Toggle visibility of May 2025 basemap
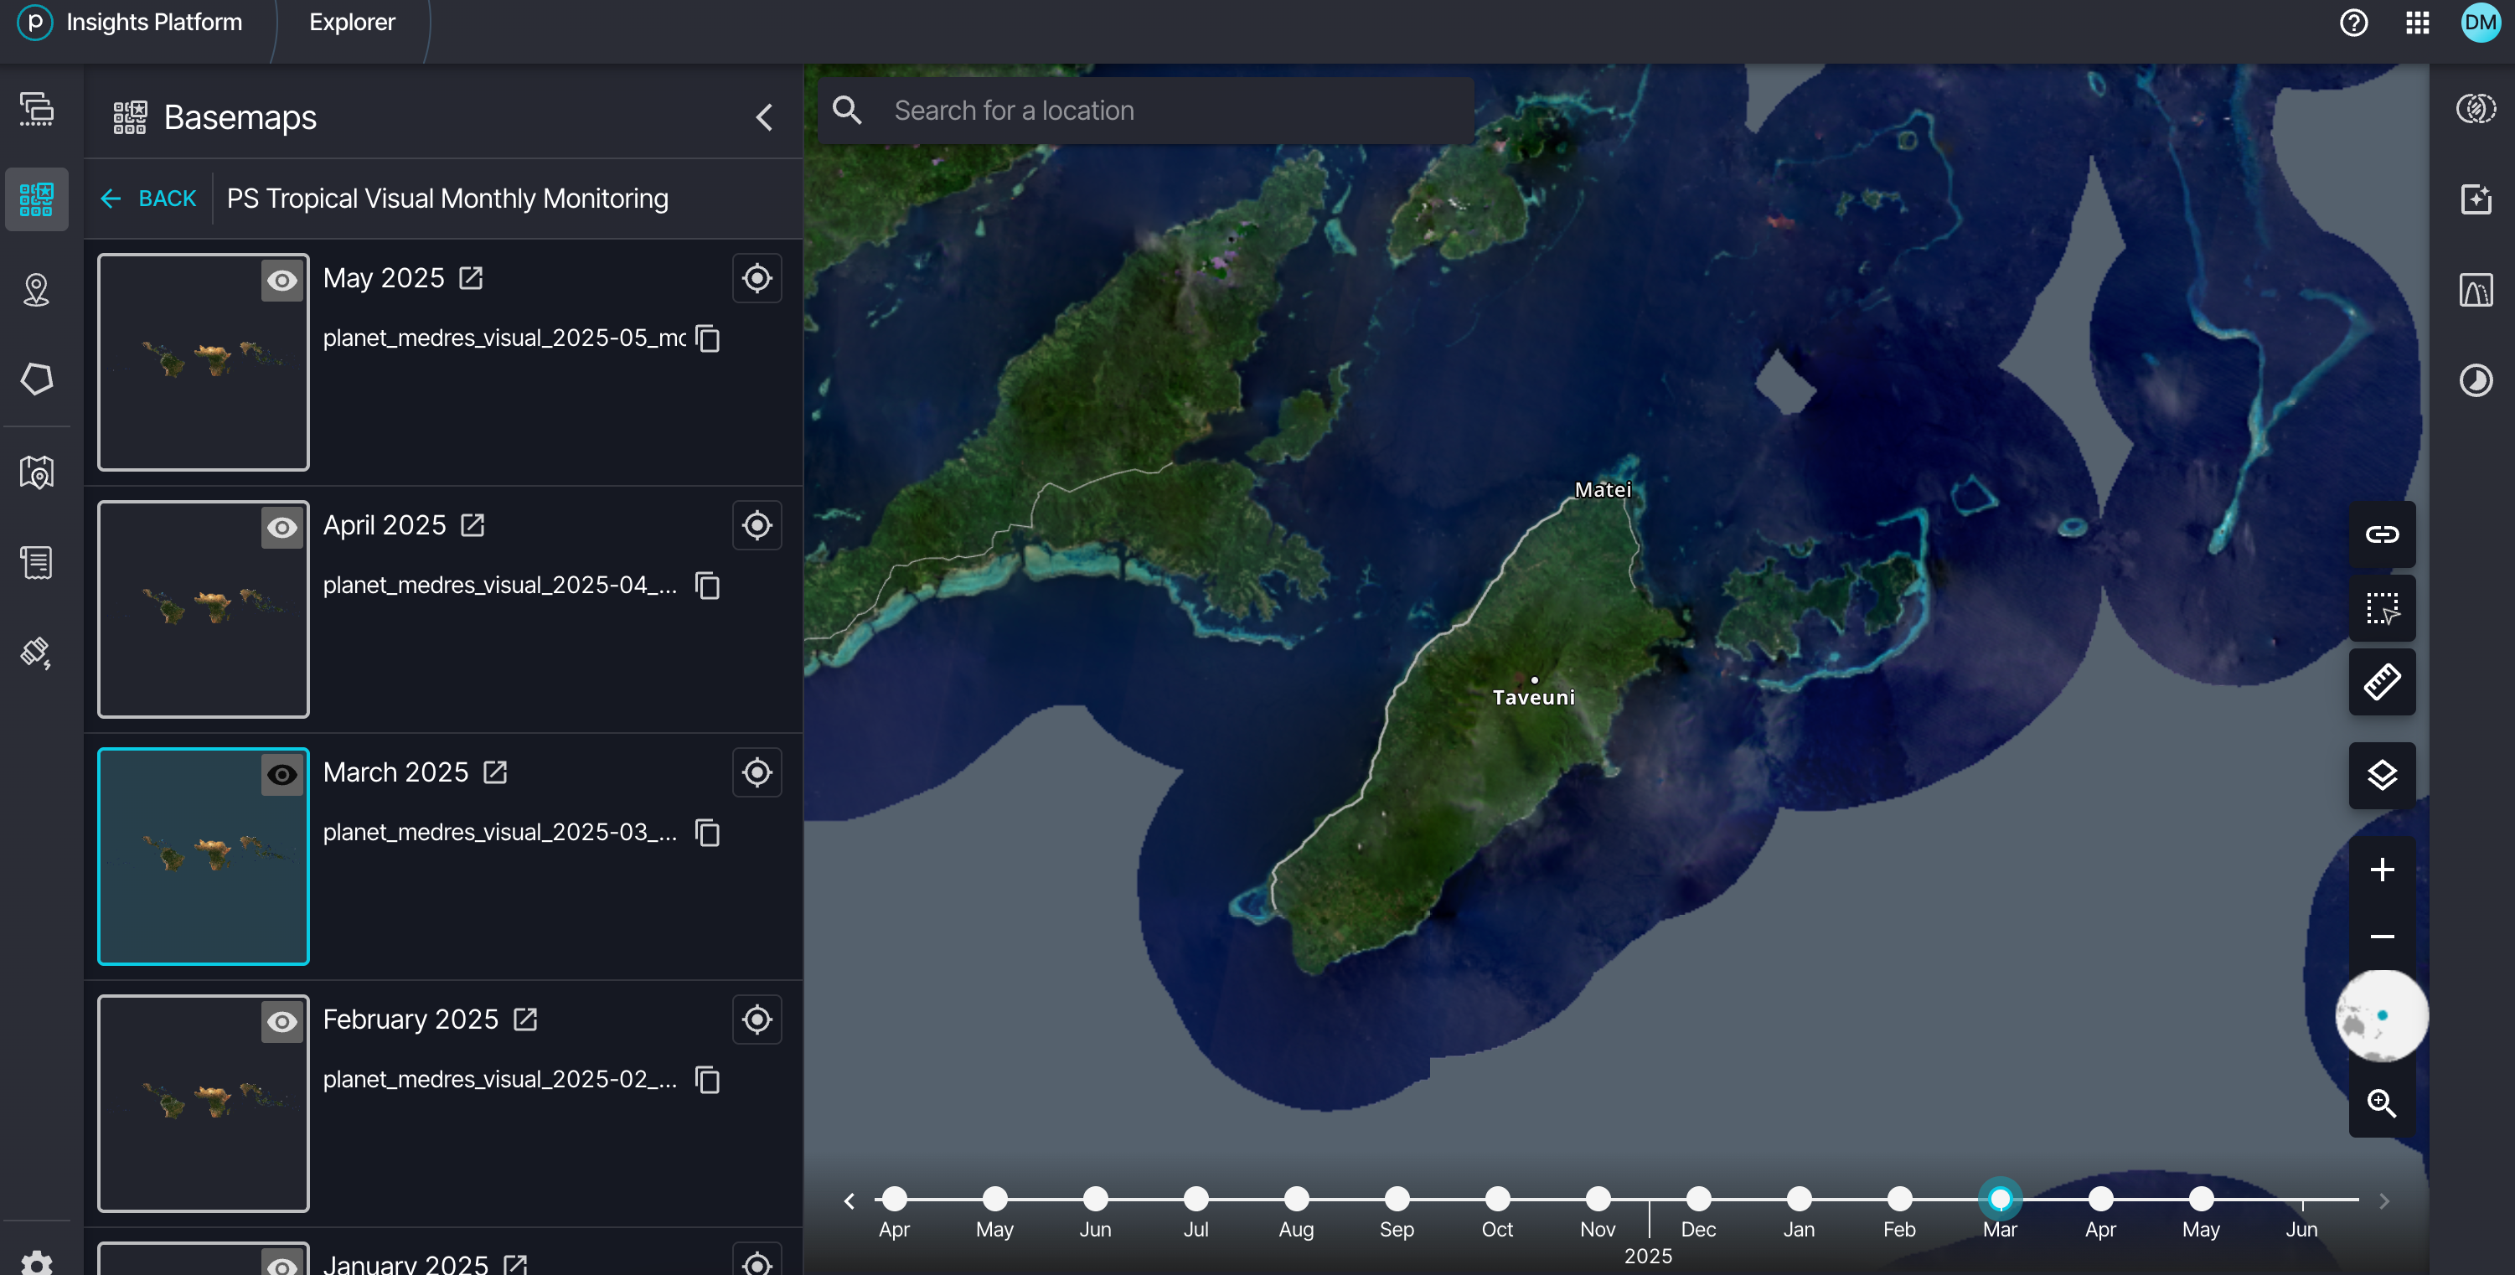Viewport: 2515px width, 1275px height. click(x=282, y=281)
